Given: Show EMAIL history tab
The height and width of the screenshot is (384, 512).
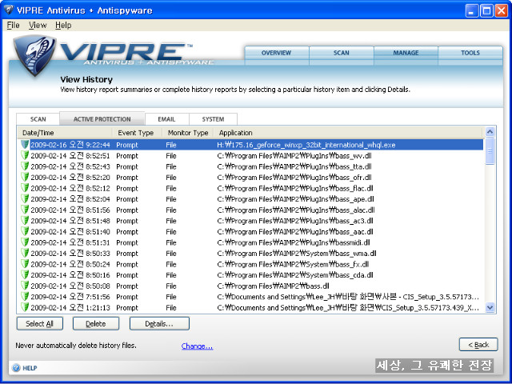Looking at the screenshot, I should 166,119.
